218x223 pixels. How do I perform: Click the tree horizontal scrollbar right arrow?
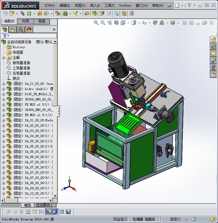point(50,200)
